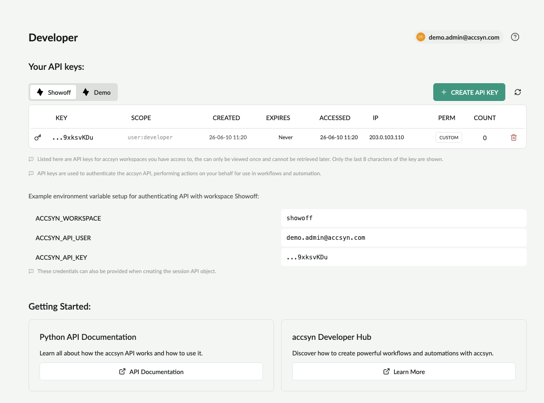This screenshot has width=544, height=403.
Task: Switch to the Showoff workspace tab
Action: (x=53, y=92)
